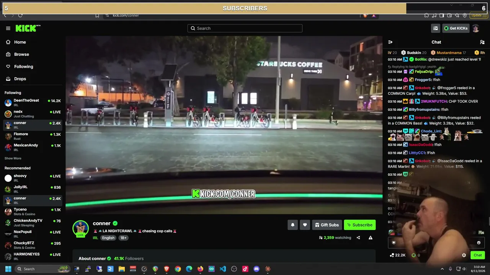Open the chat users list icon
Viewport: 490px width, 275px height.
(x=482, y=42)
